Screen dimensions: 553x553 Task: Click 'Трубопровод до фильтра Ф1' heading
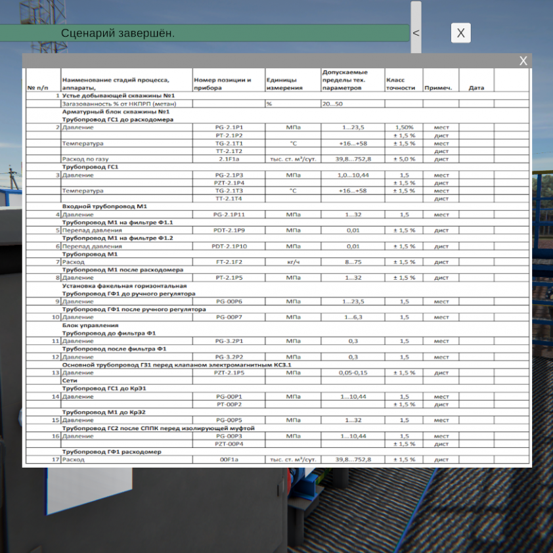tap(109, 333)
